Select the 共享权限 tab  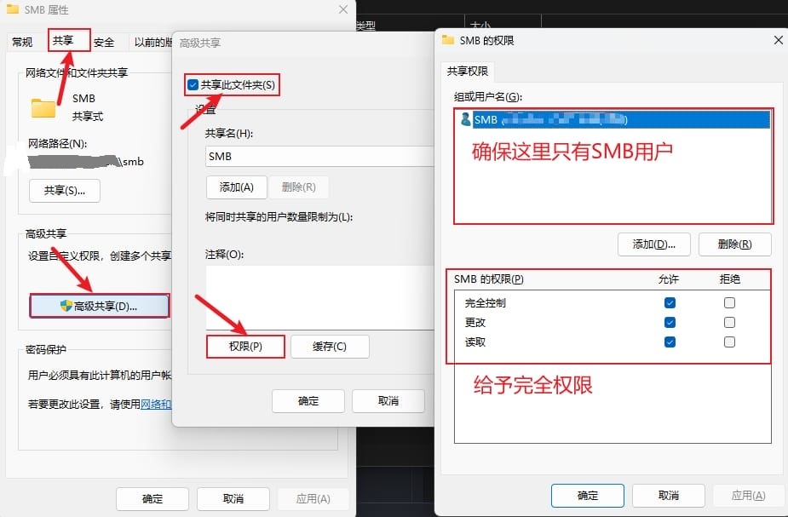pyautogui.click(x=468, y=72)
